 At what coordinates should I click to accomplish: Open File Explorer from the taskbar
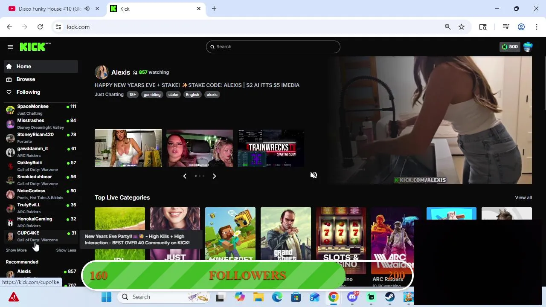pos(258,297)
